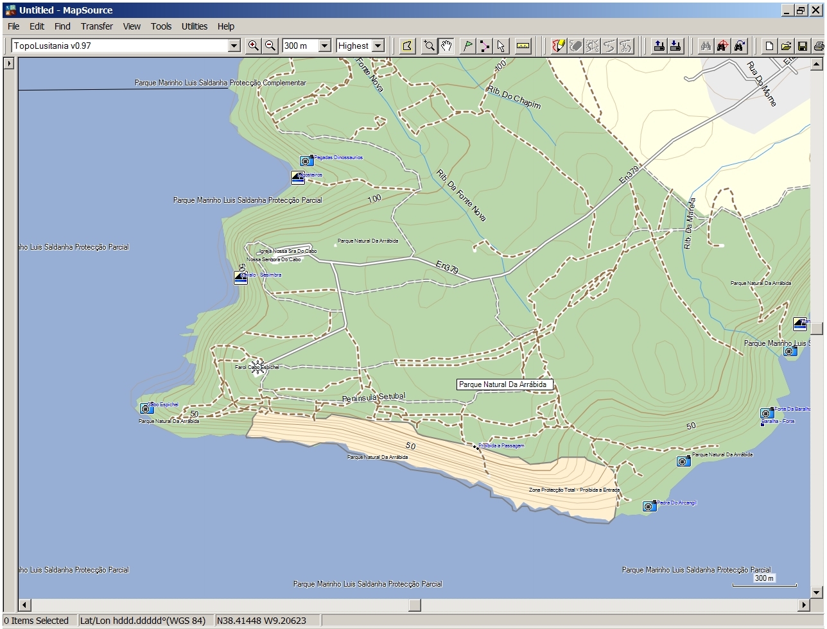827x629 pixels.
Task: Click the Pegadas Dinossaurios camera marker
Action: tap(306, 160)
